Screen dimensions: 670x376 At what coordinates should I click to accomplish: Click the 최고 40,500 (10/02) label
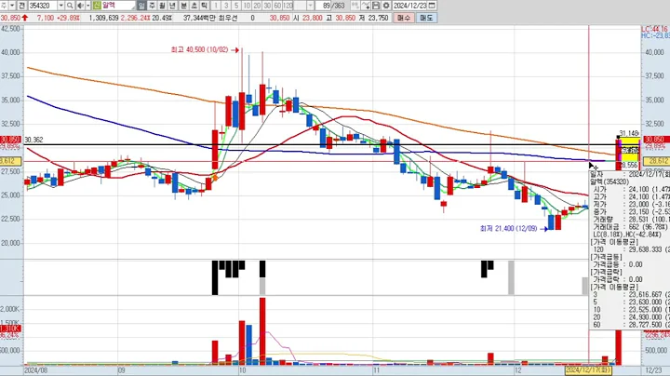coord(199,50)
